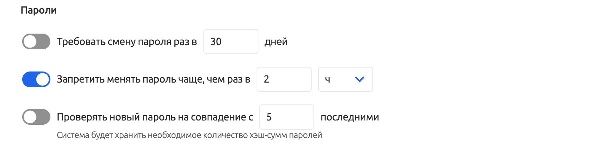Click the hint about storing password hash sums
This screenshot has width=599, height=148.
189,135
